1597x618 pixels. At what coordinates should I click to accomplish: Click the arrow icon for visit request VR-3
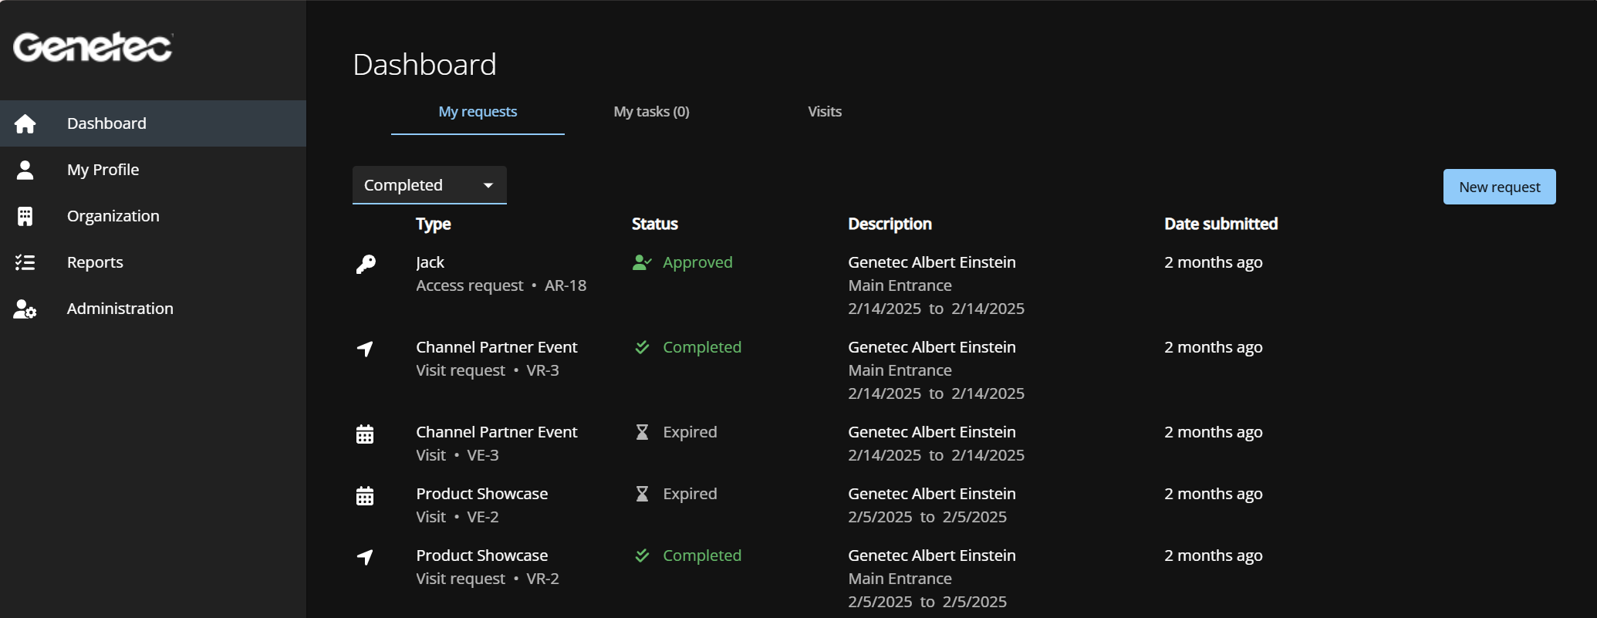point(365,349)
